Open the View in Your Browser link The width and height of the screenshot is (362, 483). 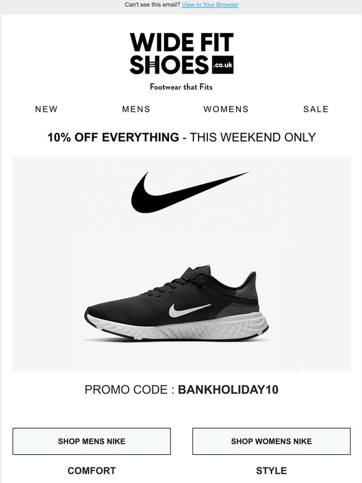click(x=210, y=4)
